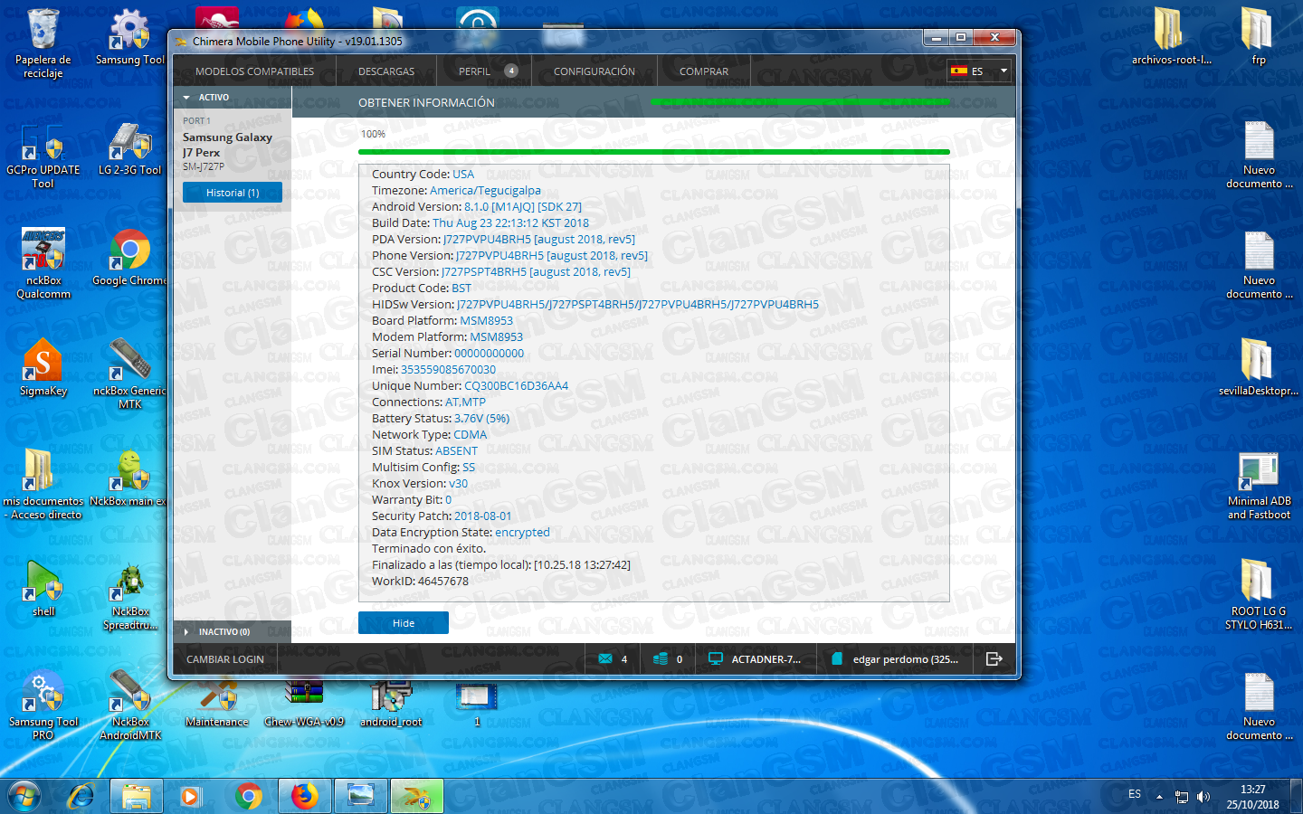The width and height of the screenshot is (1303, 814).
Task: Launch Google Chrome from desktop shortcut
Action: 130,258
